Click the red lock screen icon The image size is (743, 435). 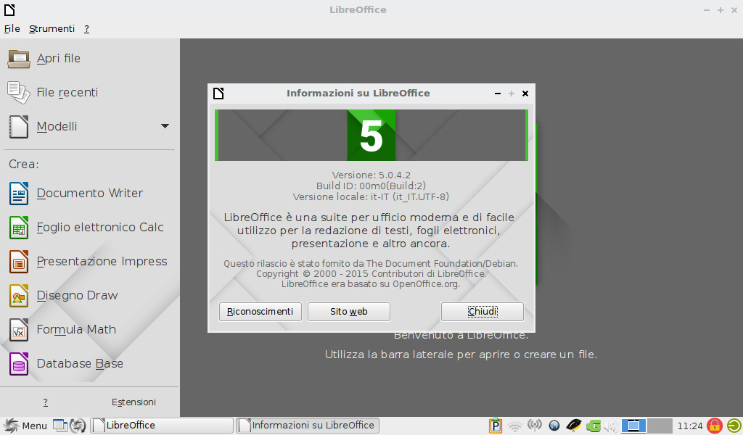(715, 426)
